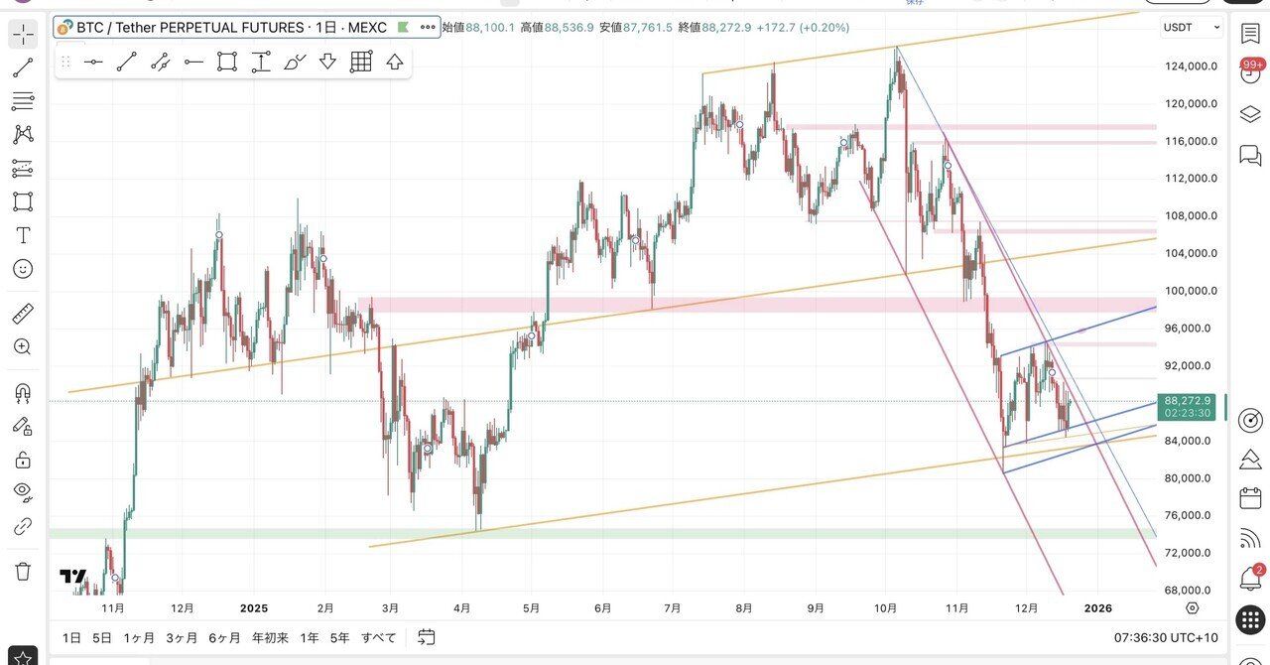Toggle magnet mode for drawings

pyautogui.click(x=23, y=393)
